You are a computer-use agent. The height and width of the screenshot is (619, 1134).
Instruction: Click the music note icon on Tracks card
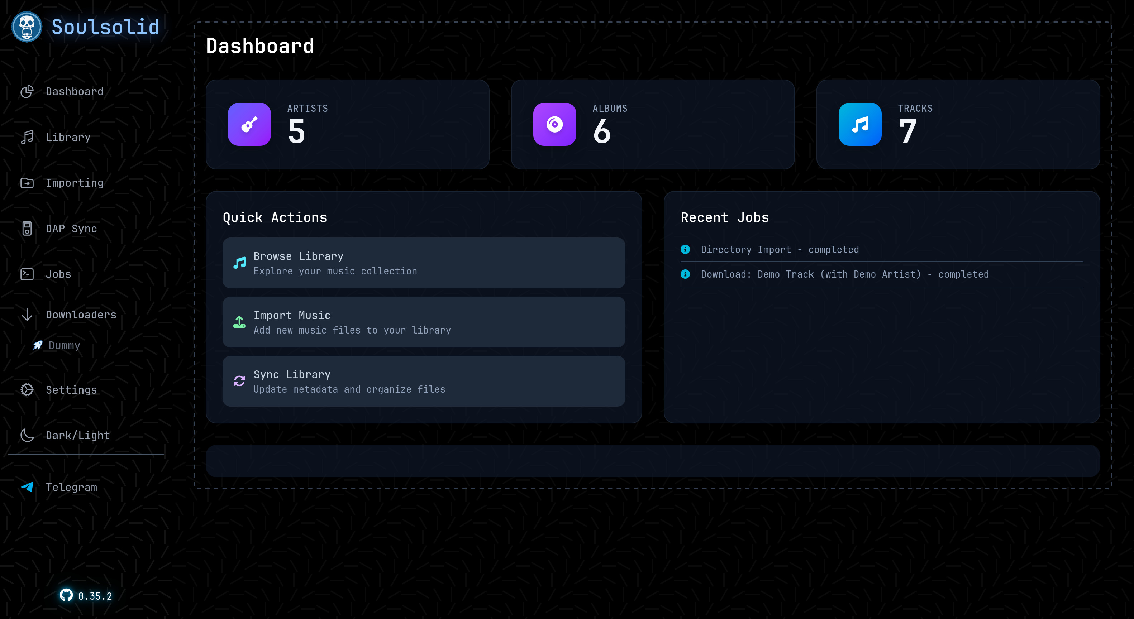pos(860,125)
